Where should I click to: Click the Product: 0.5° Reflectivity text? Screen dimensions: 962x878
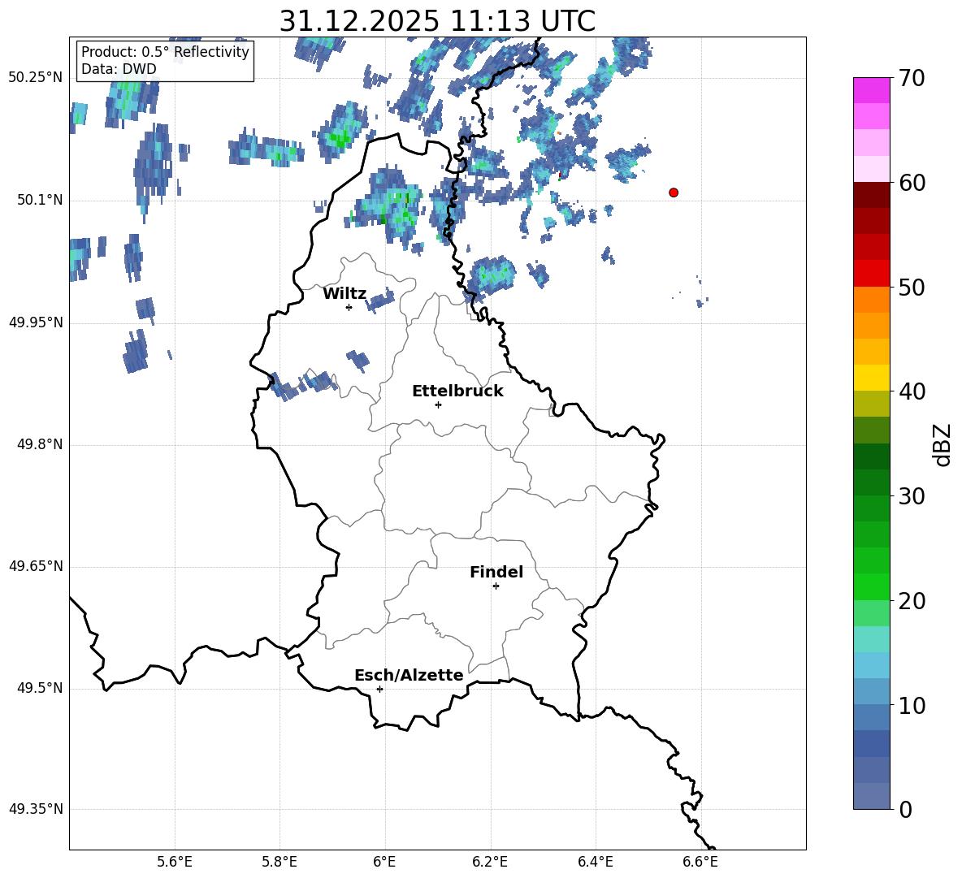[x=165, y=52]
